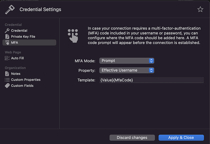The height and width of the screenshot is (144, 210).
Task: Click the Custom Properties list icon
Action: (7, 80)
